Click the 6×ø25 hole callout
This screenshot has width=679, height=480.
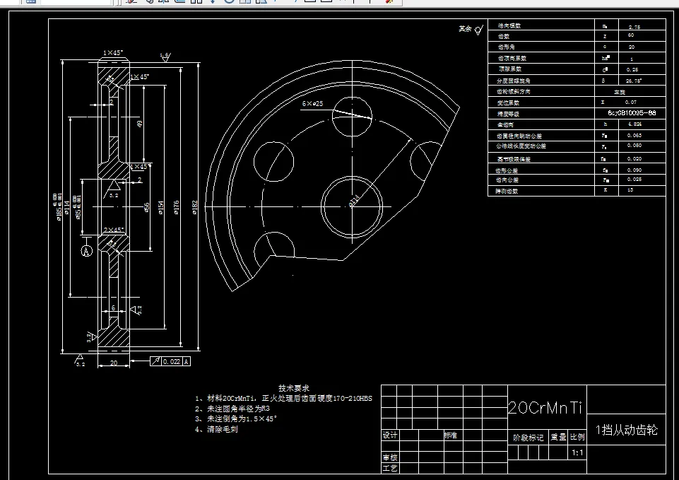click(x=313, y=103)
